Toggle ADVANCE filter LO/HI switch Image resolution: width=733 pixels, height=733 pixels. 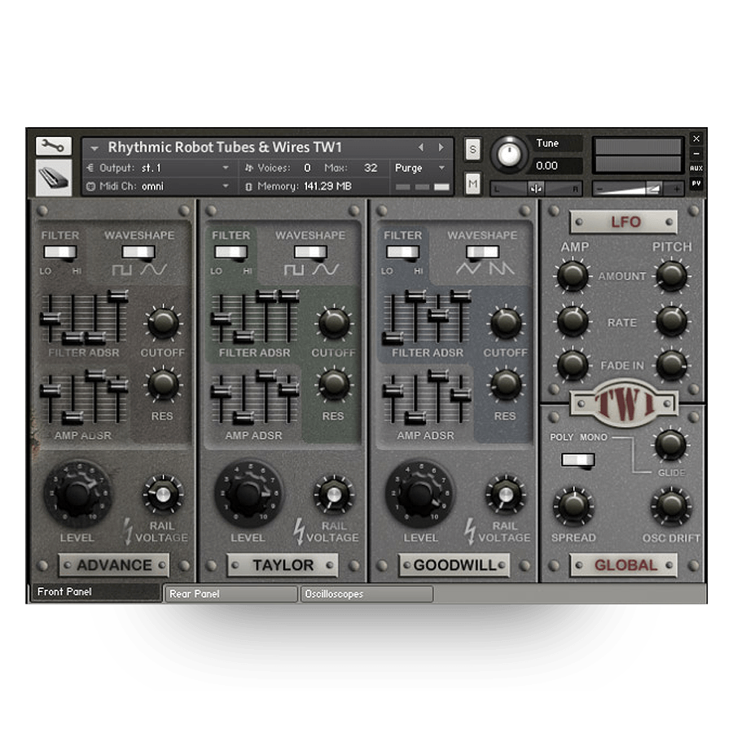[59, 252]
